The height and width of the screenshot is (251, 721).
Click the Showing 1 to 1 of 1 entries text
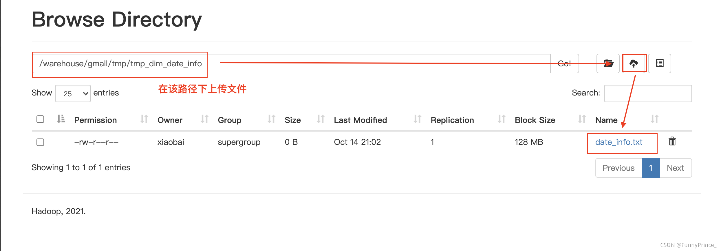click(81, 167)
